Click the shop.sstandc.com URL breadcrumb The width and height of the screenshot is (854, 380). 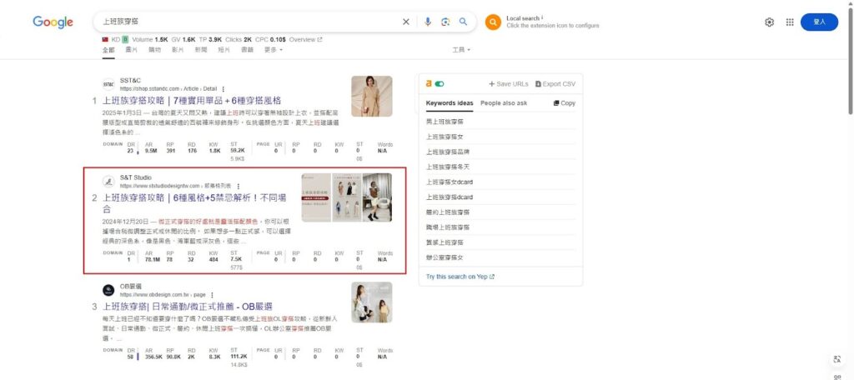[168, 88]
